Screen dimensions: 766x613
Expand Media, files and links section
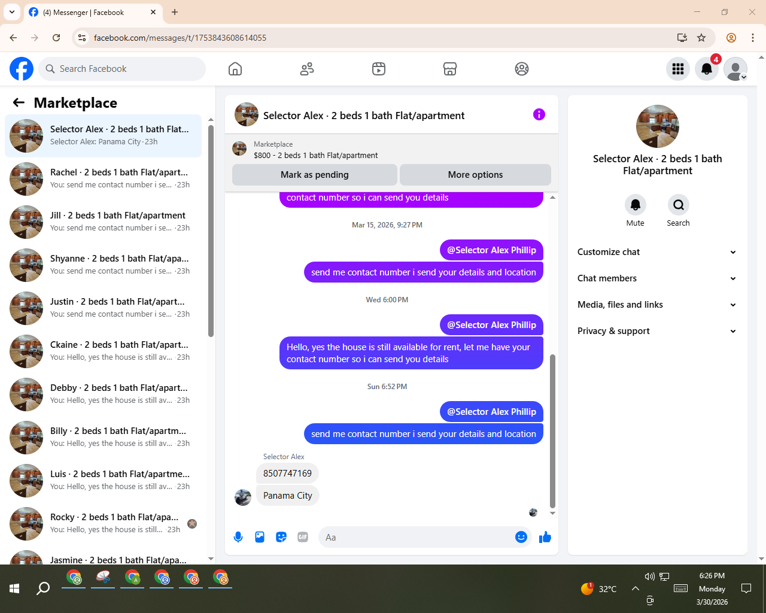pos(657,305)
